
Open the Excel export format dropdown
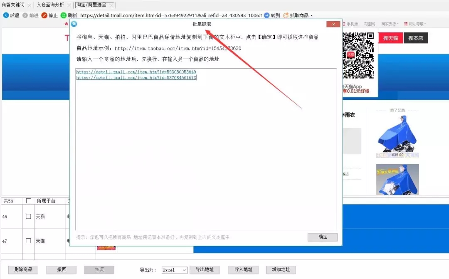174,270
